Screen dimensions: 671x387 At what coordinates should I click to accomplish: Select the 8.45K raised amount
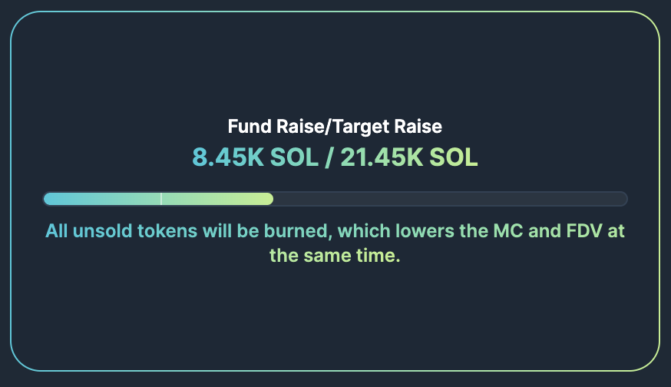[x=228, y=157]
